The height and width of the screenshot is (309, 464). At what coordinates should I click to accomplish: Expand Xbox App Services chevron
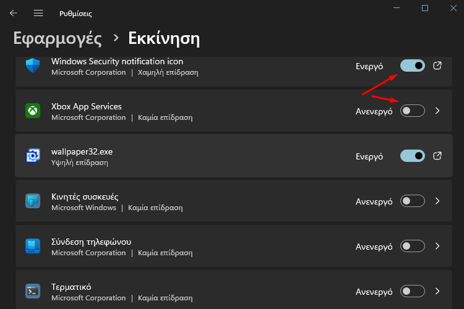(x=437, y=111)
